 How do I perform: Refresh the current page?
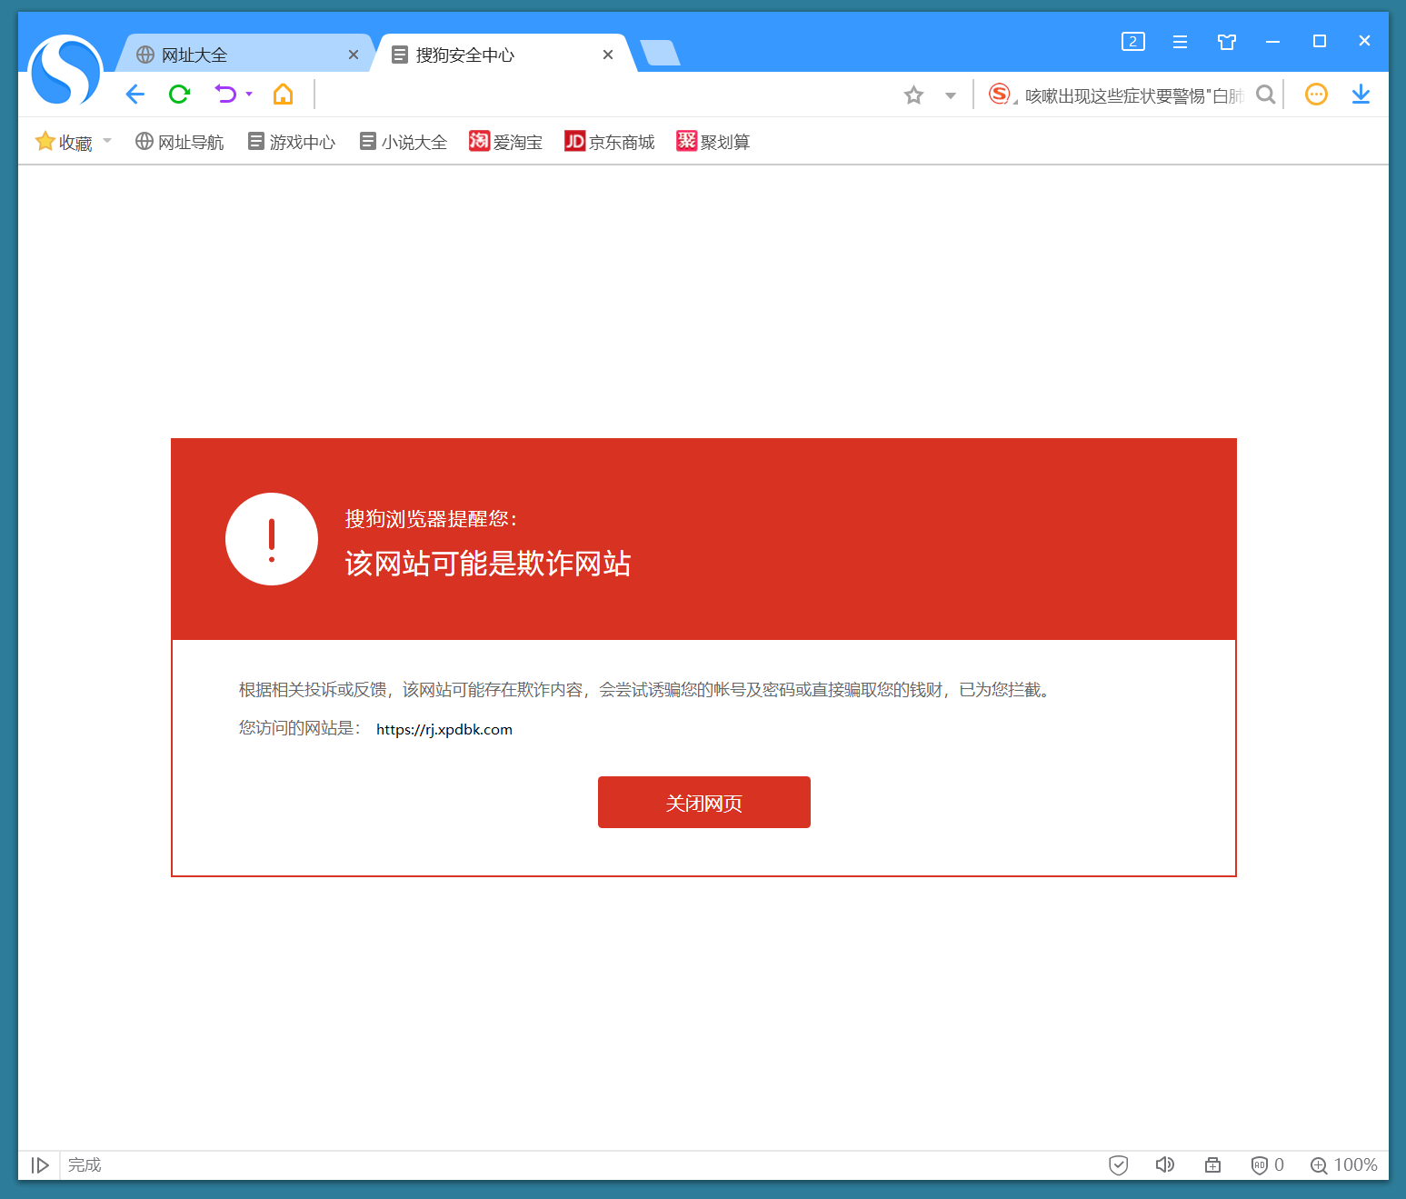tap(179, 94)
